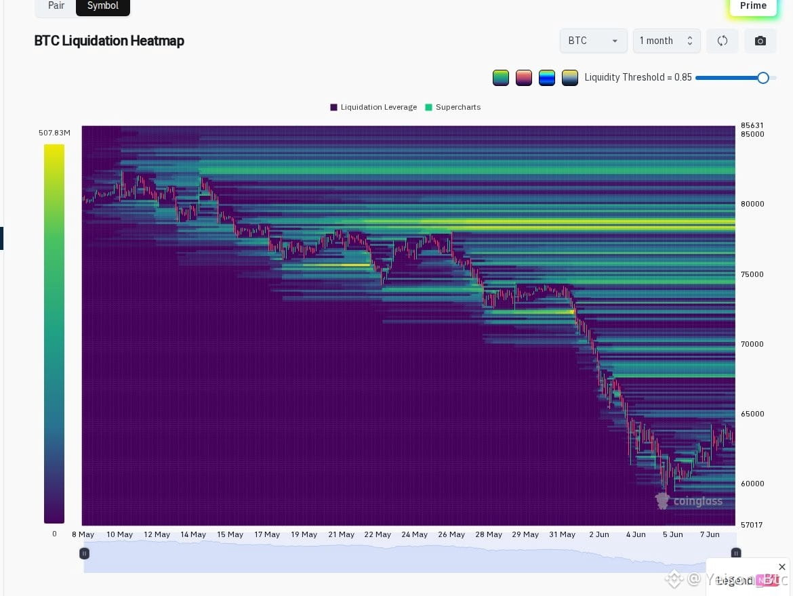Viewport: 793px width, 596px height.
Task: Click the 57017 bottom price label
Action: pos(752,526)
